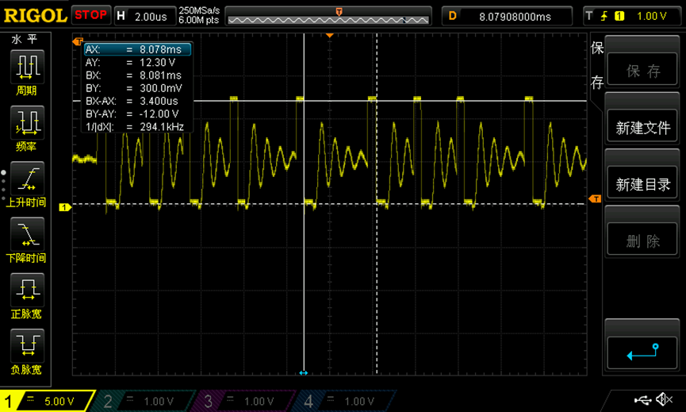
Task: Click the rising edge trigger icon
Action: (604, 16)
